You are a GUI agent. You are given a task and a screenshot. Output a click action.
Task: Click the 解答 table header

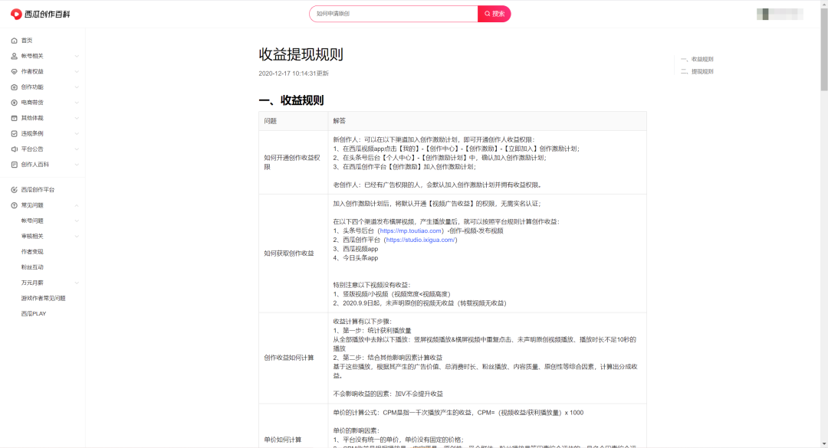487,121
